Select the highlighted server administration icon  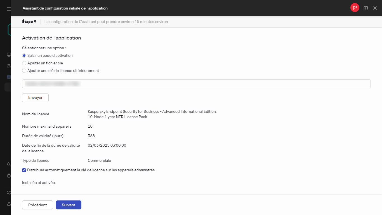pyautogui.click(x=8, y=77)
